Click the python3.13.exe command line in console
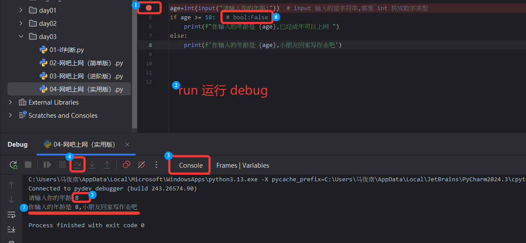526x243 pixels. pos(277,179)
